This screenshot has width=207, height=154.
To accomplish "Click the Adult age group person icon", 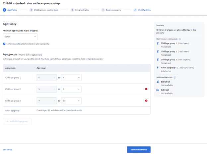I will click(158, 68).
